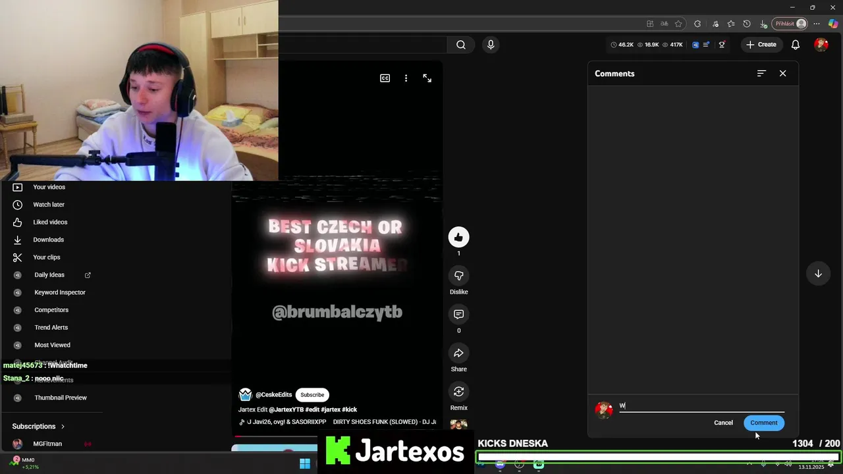Viewport: 843px width, 474px height.
Task: Dislike the Short
Action: point(459,276)
